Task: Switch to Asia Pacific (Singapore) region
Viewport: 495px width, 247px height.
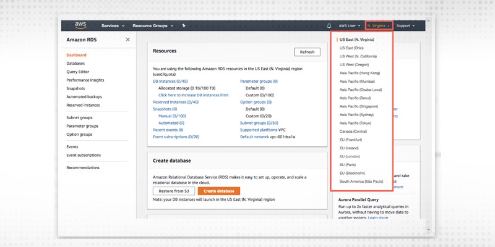Action: [359, 106]
